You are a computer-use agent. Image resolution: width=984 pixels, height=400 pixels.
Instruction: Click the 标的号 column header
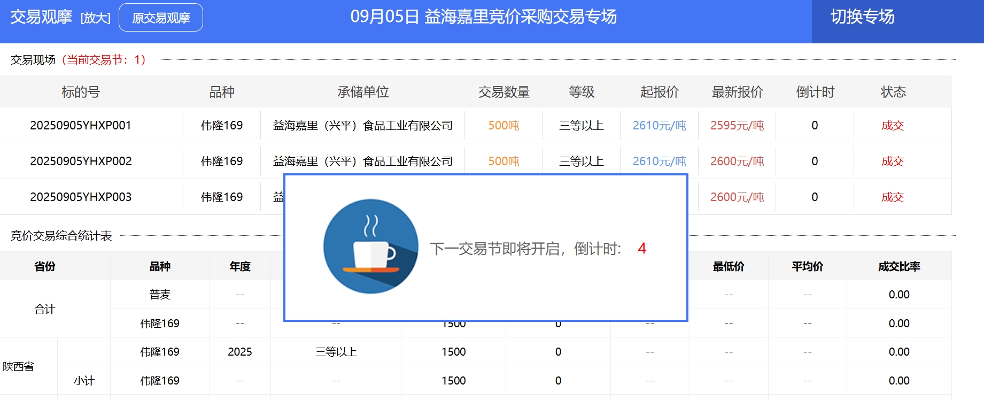pyautogui.click(x=81, y=92)
